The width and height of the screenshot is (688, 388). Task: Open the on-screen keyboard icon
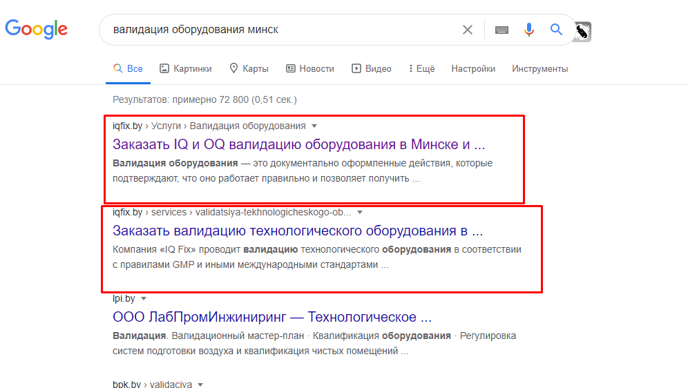[x=501, y=30]
